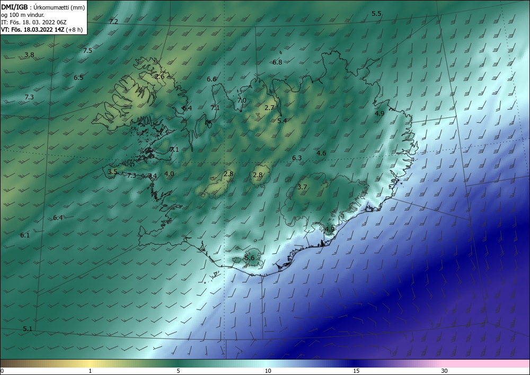Image resolution: width=530 pixels, height=375 pixels.
Task: Click the 7.2 value label
Action: tap(113, 22)
